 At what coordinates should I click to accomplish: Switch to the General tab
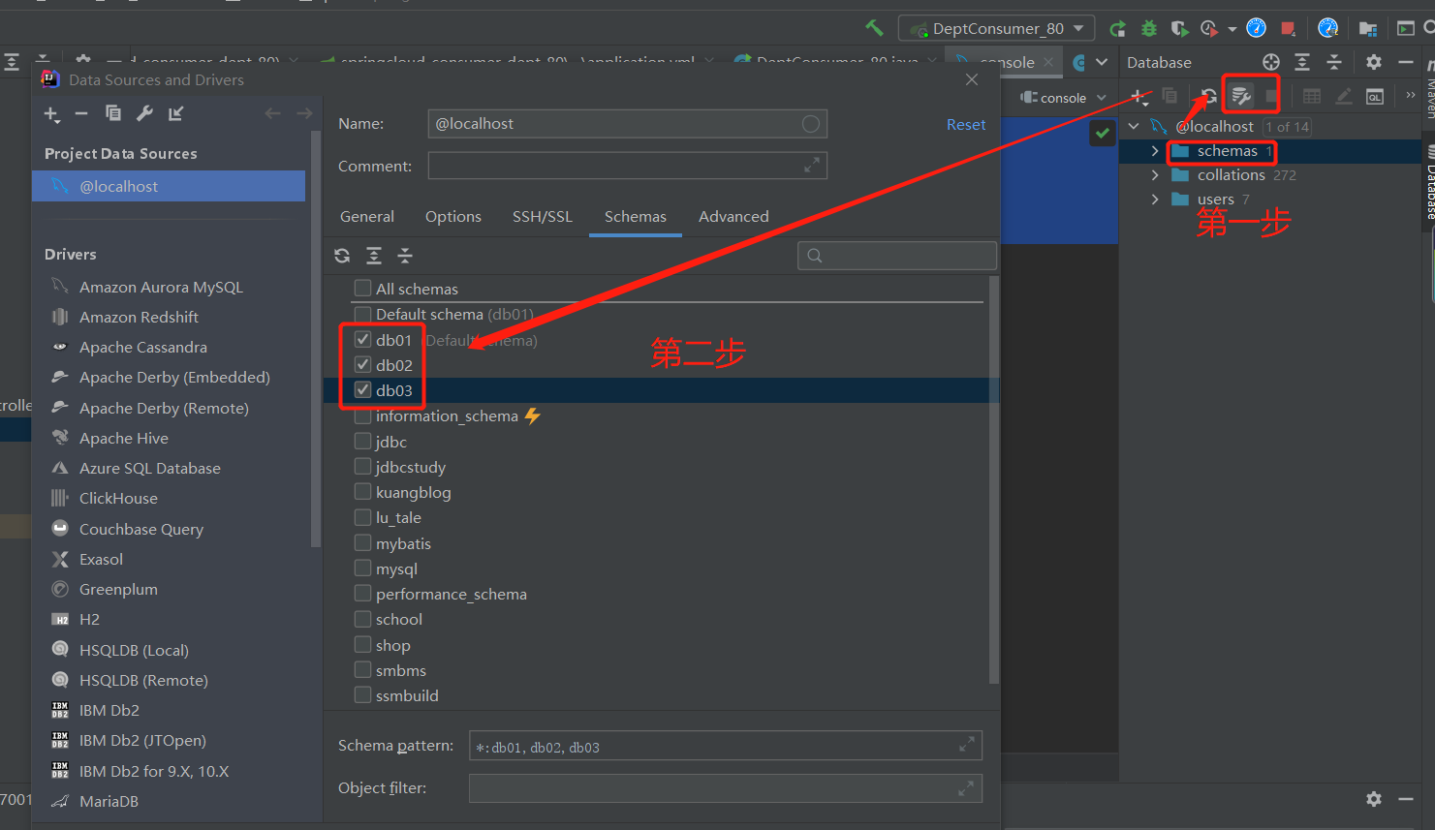pos(367,217)
